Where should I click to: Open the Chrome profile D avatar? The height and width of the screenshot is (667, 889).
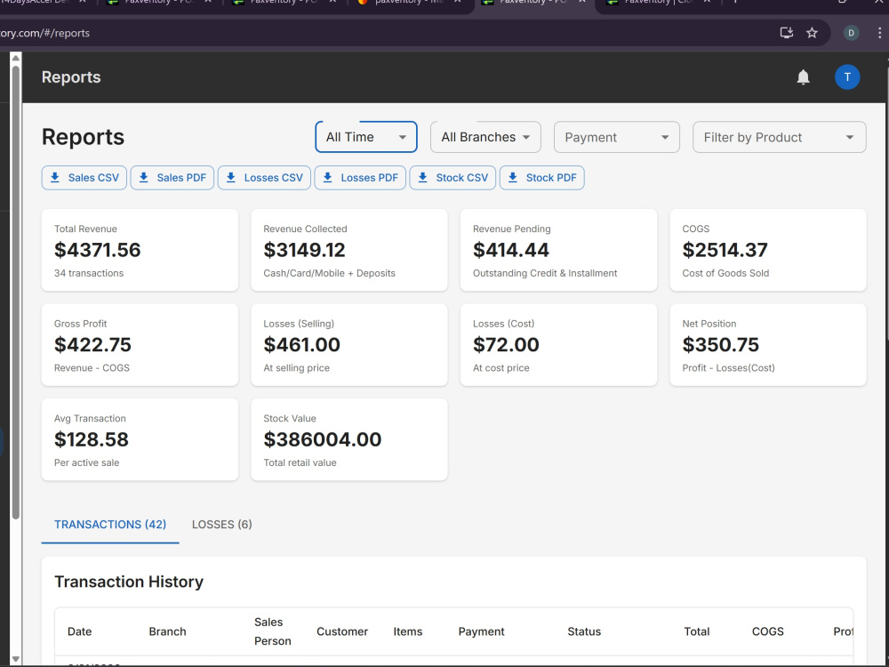click(x=851, y=33)
